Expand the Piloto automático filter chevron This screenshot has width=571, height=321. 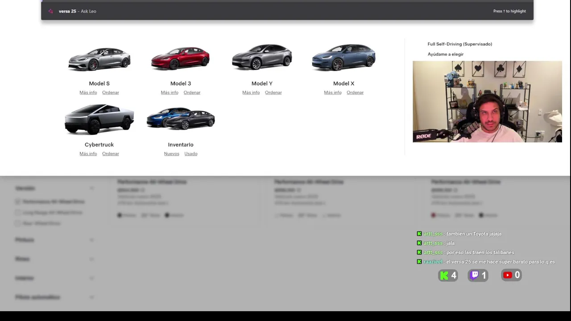[x=91, y=297]
